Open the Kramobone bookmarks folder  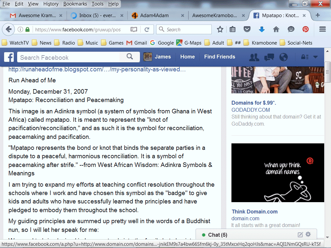[260, 43]
